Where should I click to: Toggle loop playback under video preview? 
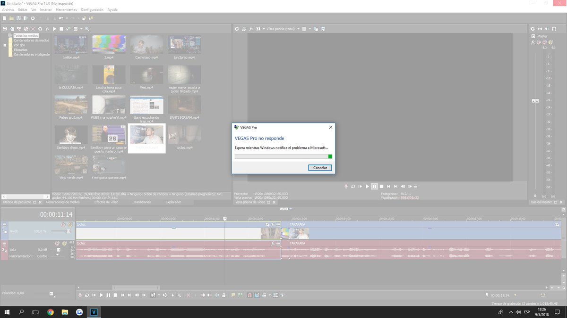point(353,187)
